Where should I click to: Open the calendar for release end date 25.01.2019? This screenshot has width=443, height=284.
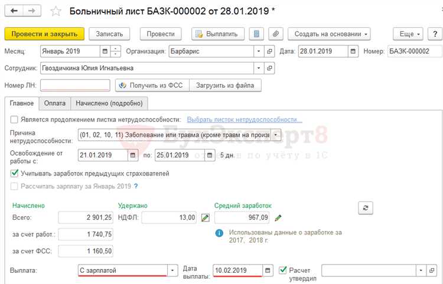[210, 155]
